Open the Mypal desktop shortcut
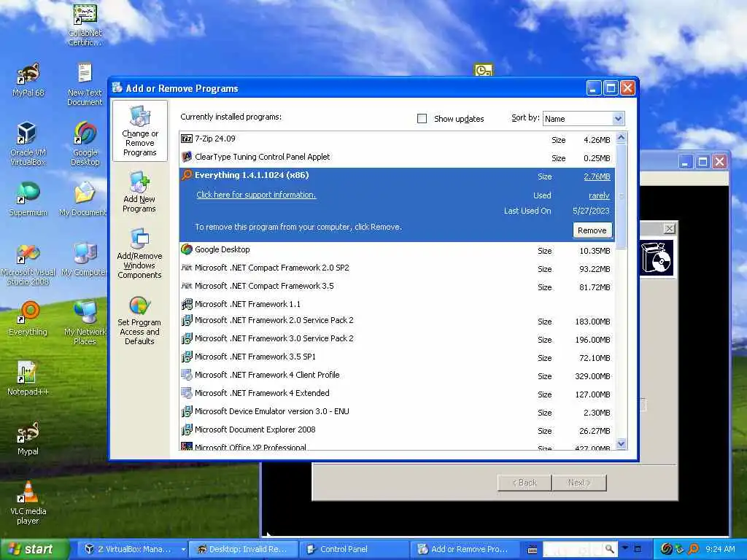The width and height of the screenshot is (747, 560). coord(28,438)
